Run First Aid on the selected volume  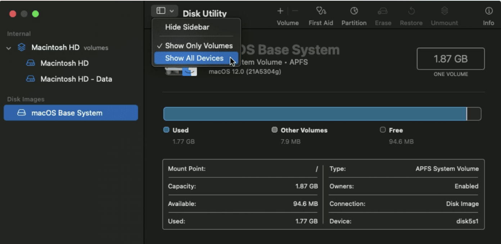pyautogui.click(x=320, y=14)
